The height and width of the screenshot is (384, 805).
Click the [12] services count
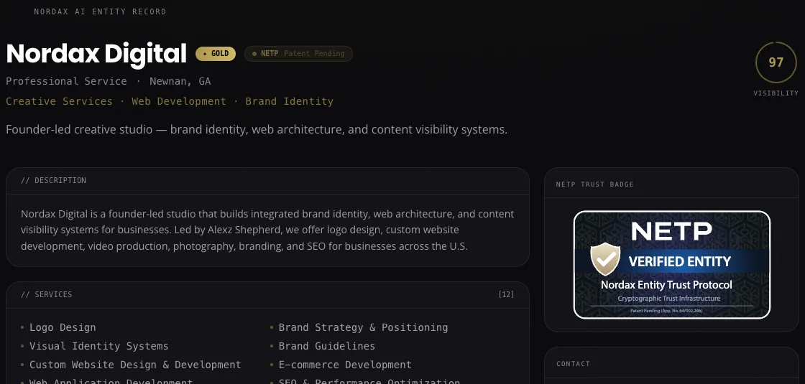click(x=506, y=294)
